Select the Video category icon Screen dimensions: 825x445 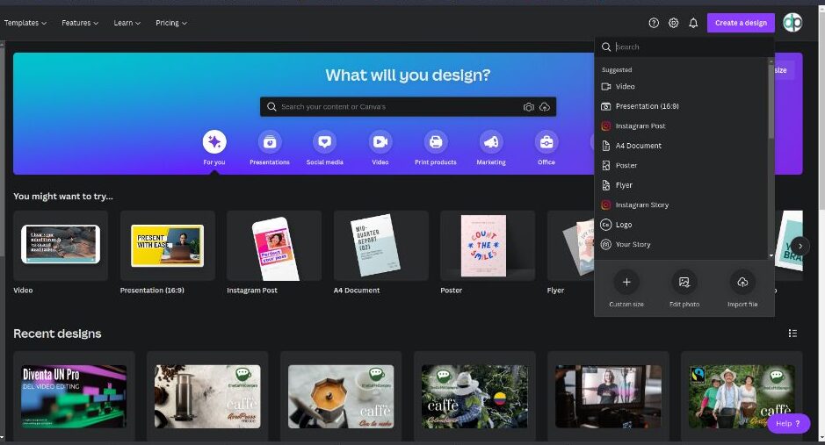click(x=380, y=142)
